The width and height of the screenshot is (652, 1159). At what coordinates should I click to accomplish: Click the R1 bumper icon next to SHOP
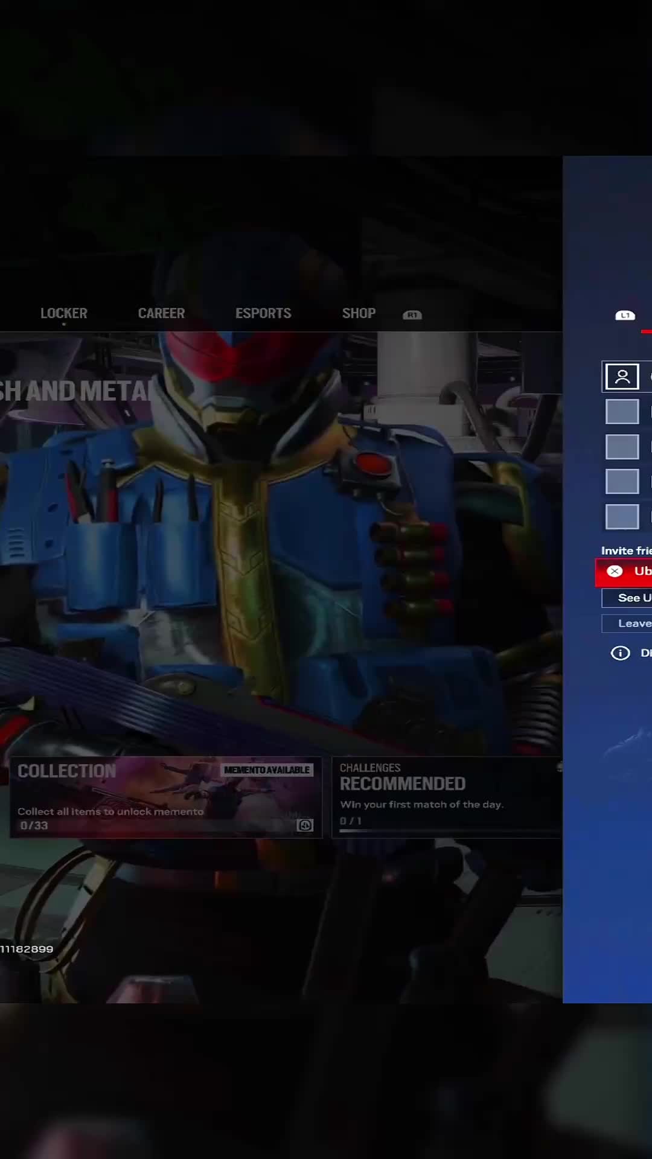tap(412, 315)
